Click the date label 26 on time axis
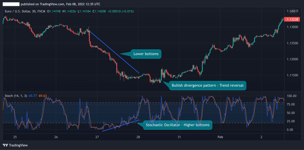 (x=56, y=137)
